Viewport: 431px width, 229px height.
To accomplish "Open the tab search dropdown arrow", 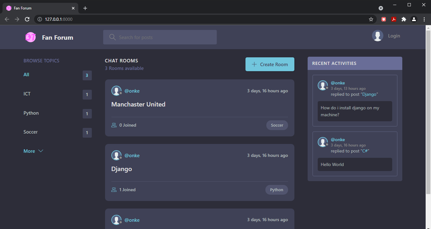I will 381,8.
